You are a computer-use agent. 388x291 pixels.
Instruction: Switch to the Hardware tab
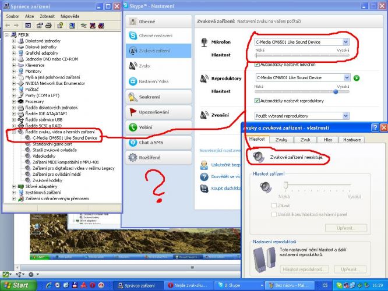click(352, 140)
